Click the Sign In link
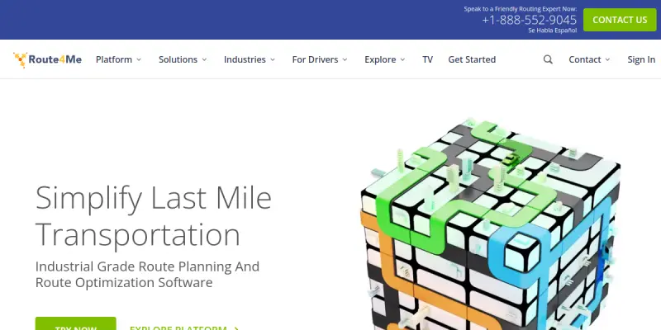The width and height of the screenshot is (661, 330). 641,59
